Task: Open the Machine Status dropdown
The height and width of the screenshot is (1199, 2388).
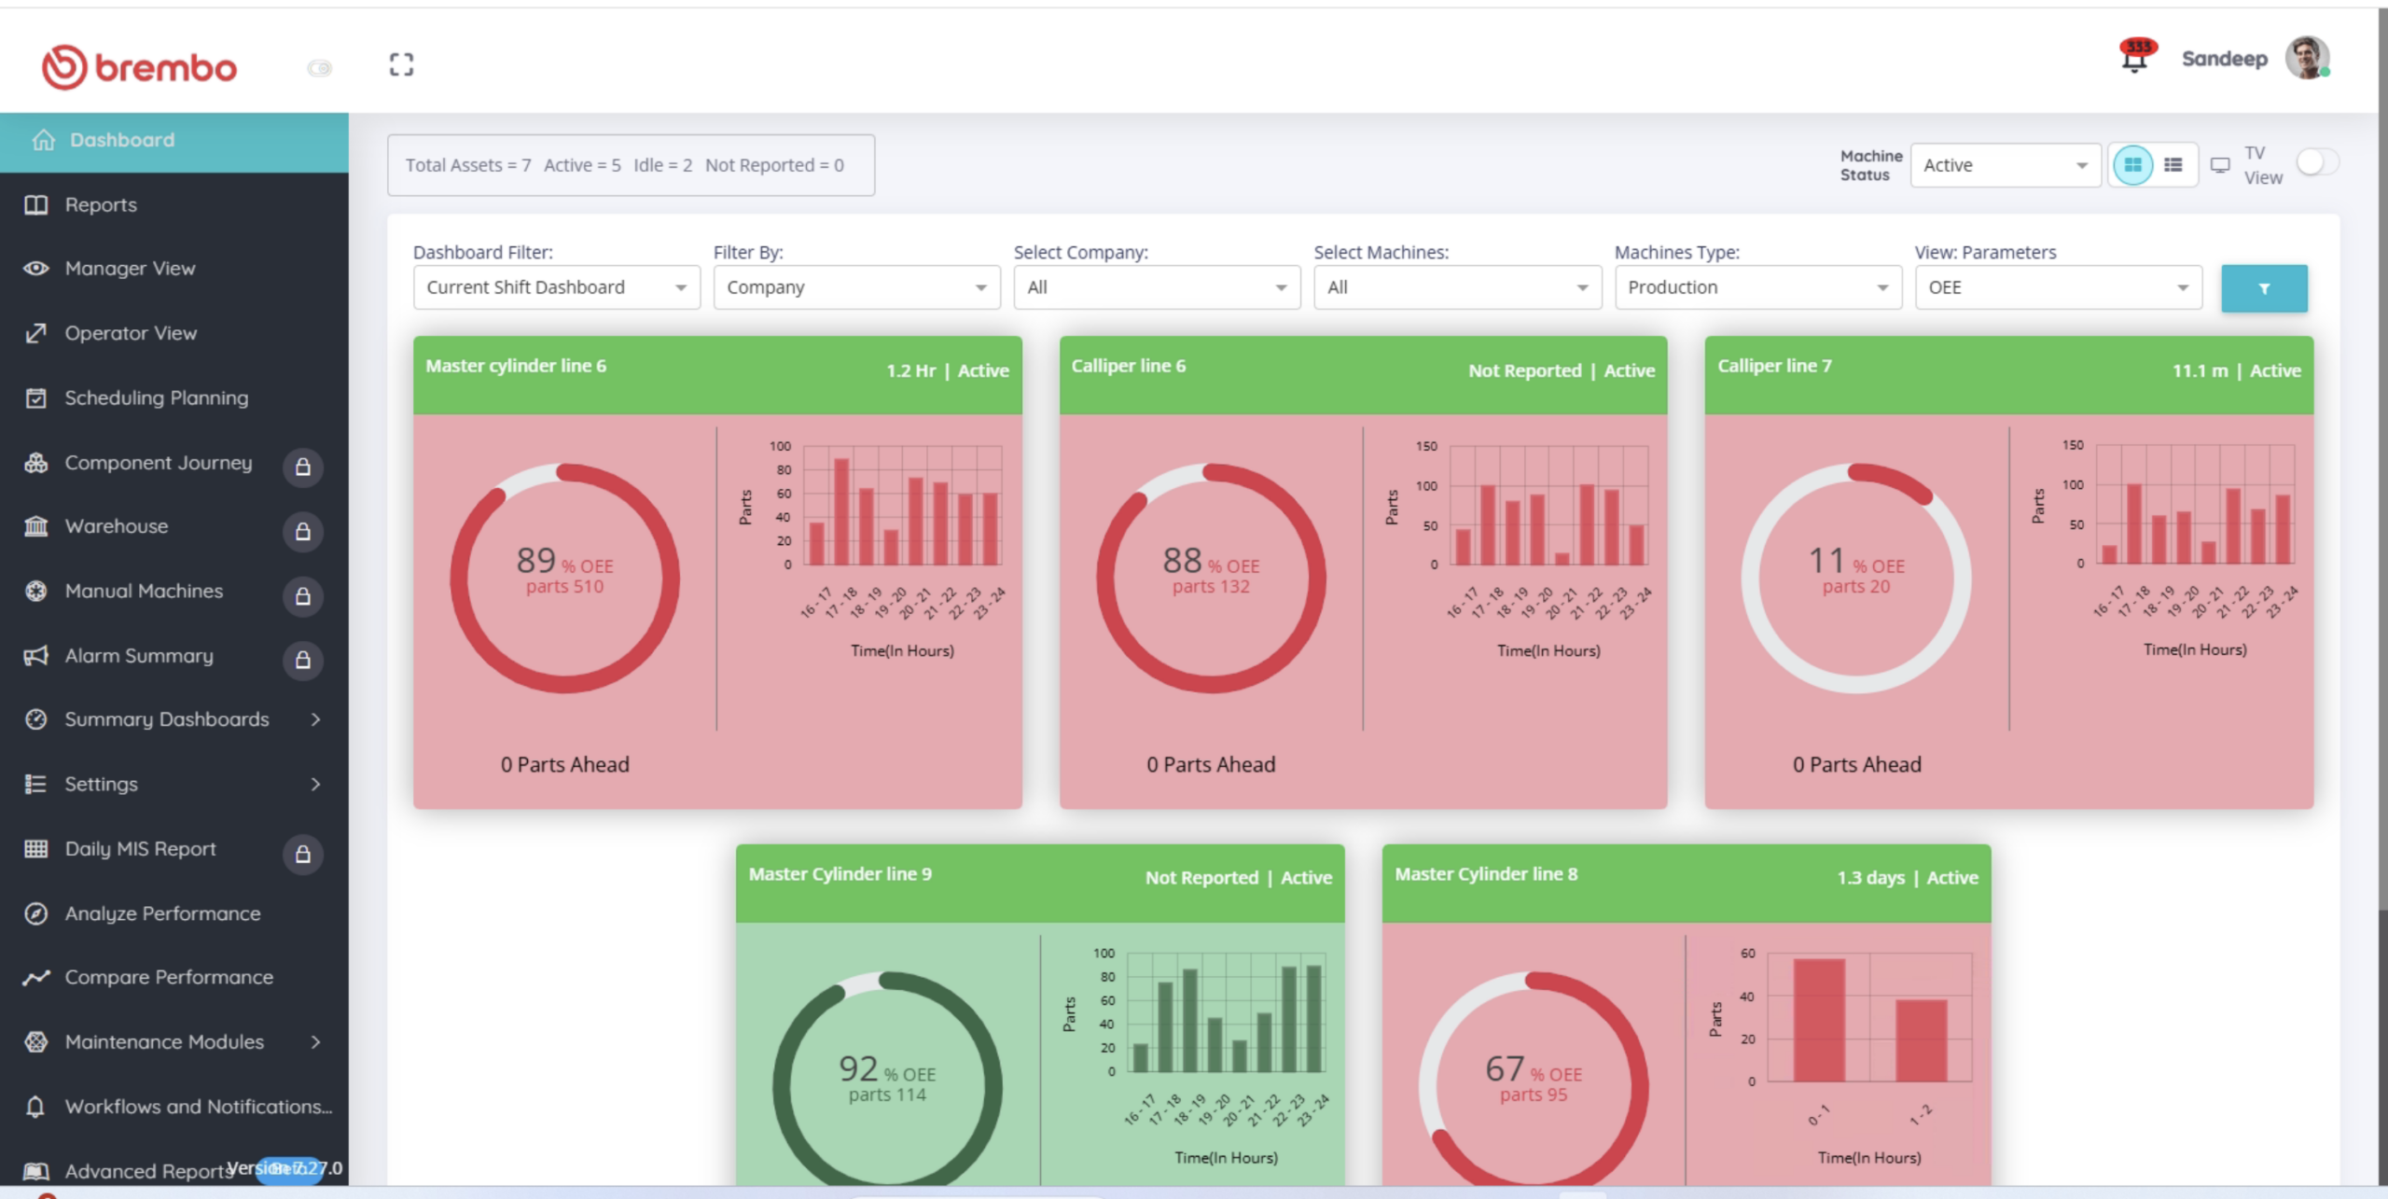Action: pos(2006,165)
